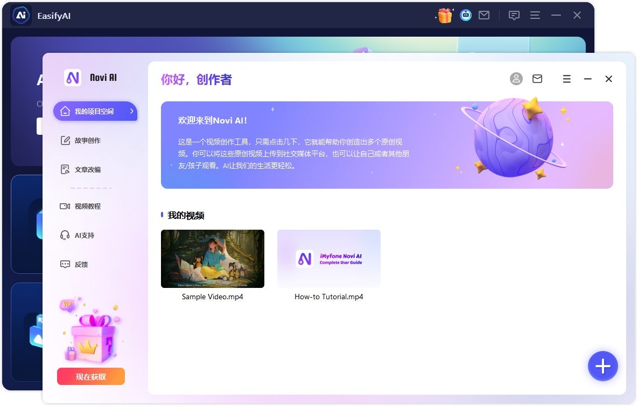Open AI支持 in the sidebar
This screenshot has width=638, height=406.
tap(78, 235)
